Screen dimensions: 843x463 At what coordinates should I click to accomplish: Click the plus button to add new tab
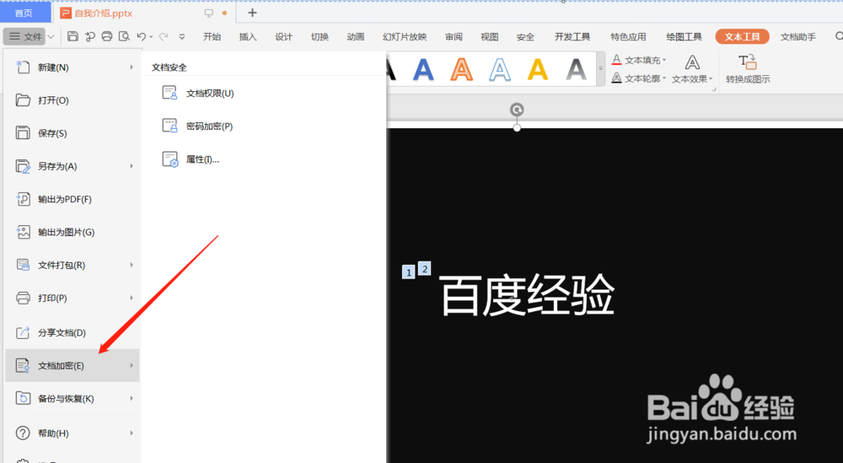click(x=252, y=13)
